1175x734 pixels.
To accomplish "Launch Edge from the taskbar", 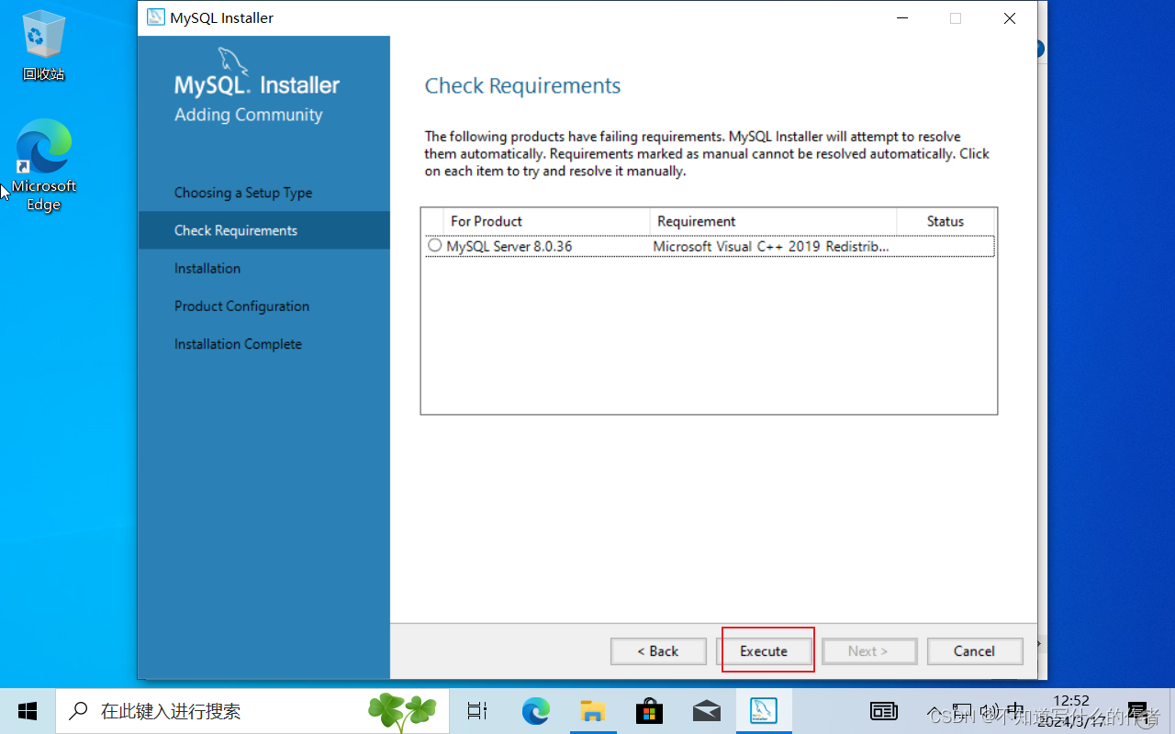I will [x=536, y=711].
